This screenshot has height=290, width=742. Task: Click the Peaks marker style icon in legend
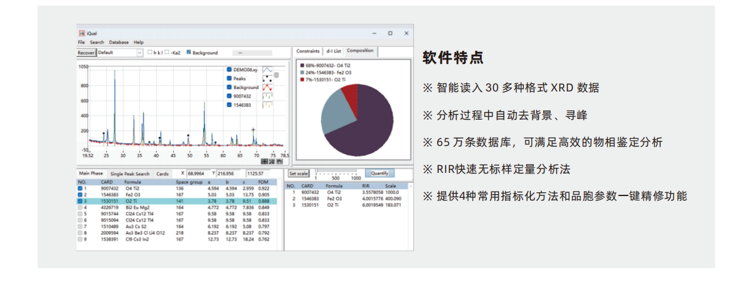tap(267, 79)
